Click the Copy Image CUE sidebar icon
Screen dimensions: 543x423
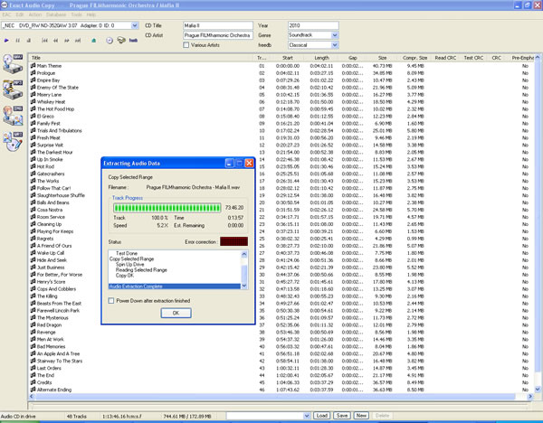point(14,117)
